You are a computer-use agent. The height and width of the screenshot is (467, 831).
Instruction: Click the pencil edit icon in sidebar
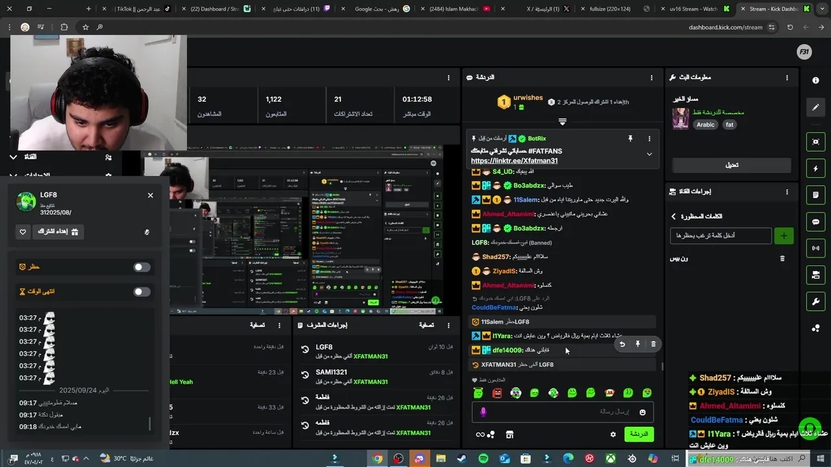[x=815, y=108]
